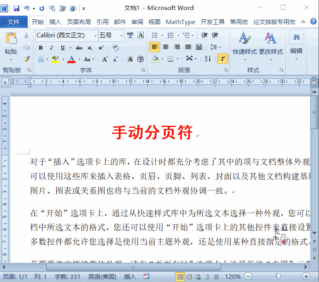Toggle Superscript formatting
This screenshot has height=282, width=319.
click(x=101, y=48)
